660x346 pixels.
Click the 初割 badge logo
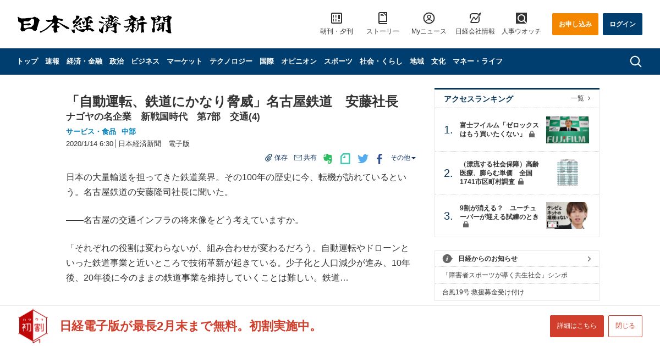pyautogui.click(x=32, y=326)
